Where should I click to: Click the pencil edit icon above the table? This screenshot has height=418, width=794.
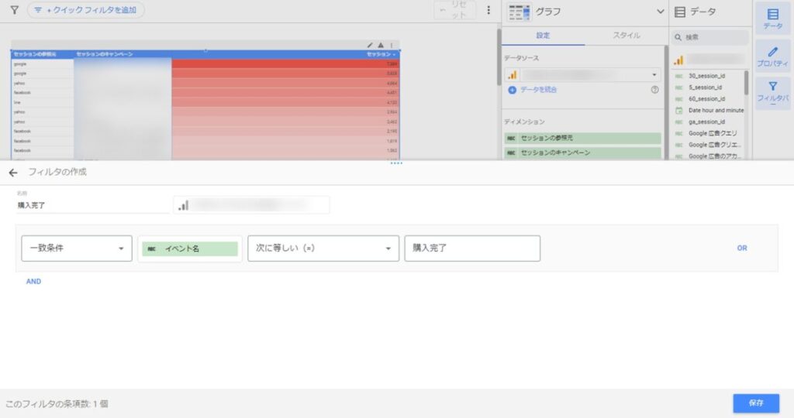point(370,45)
